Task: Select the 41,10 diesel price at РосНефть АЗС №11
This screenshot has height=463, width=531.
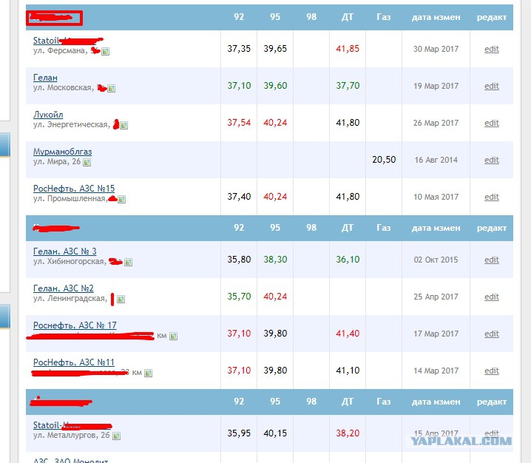Action: click(348, 371)
